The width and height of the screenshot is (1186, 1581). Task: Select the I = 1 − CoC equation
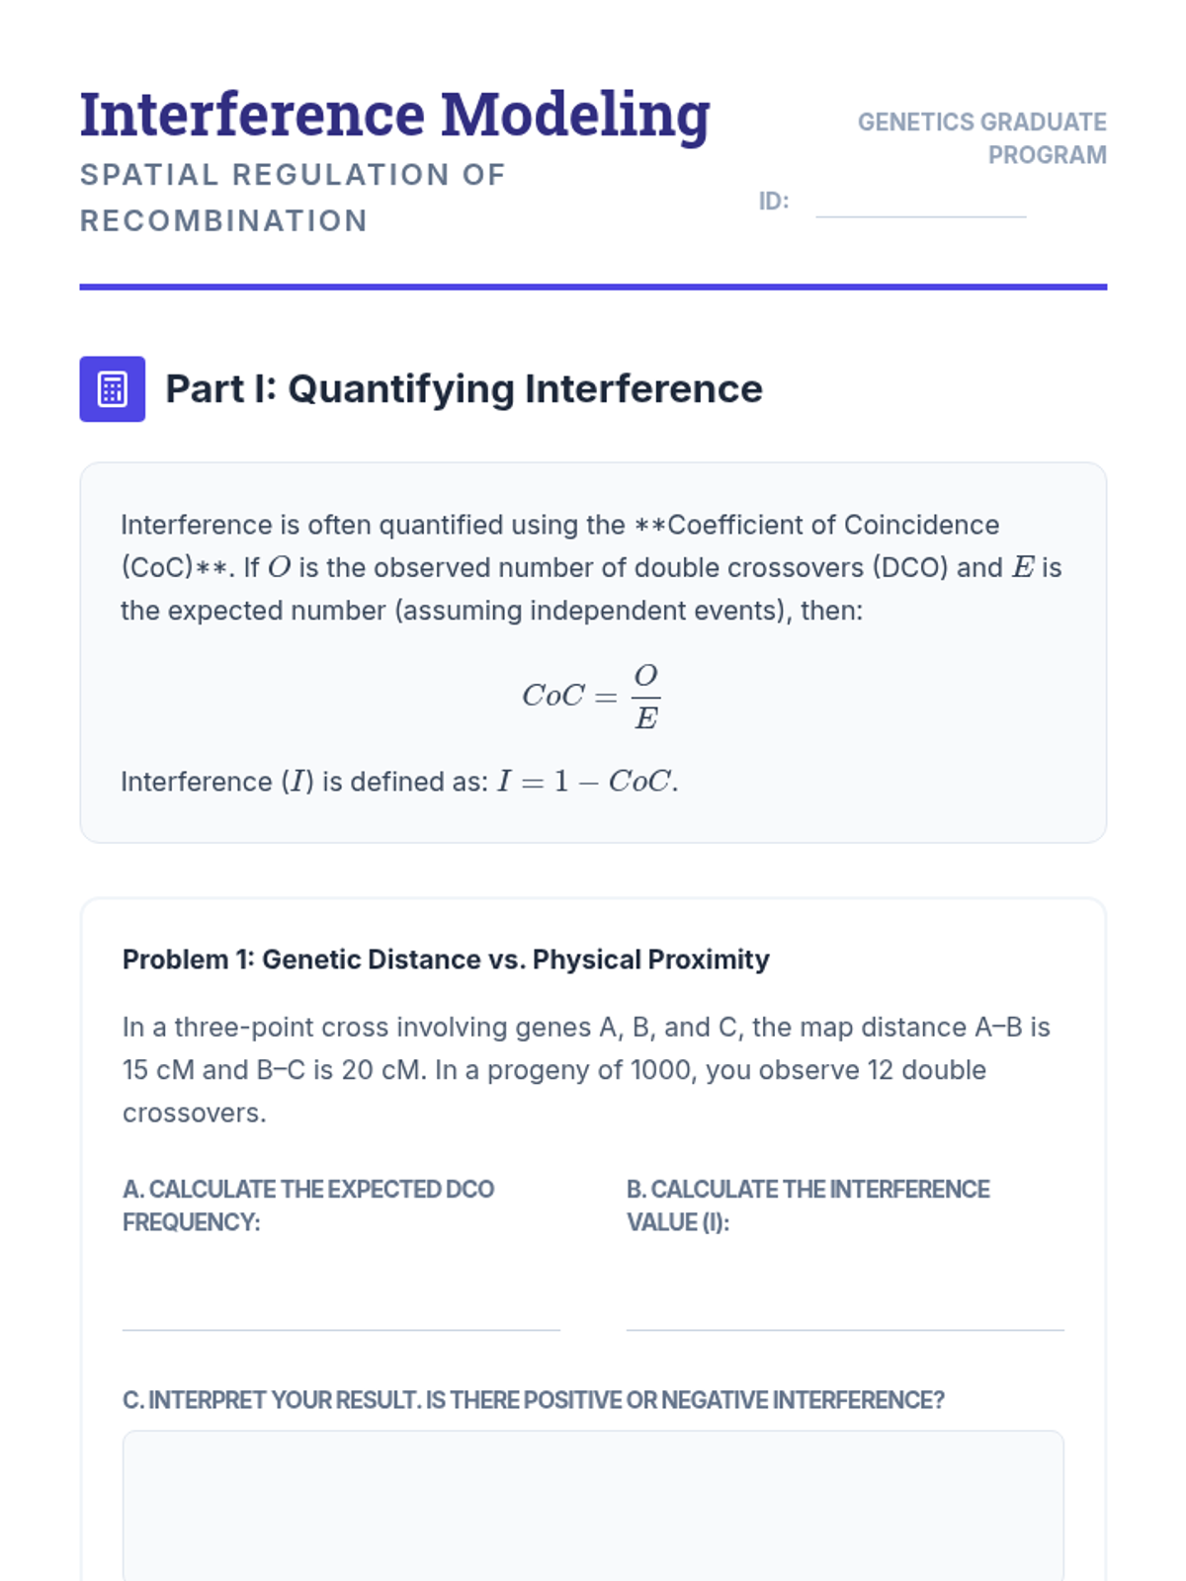point(587,782)
